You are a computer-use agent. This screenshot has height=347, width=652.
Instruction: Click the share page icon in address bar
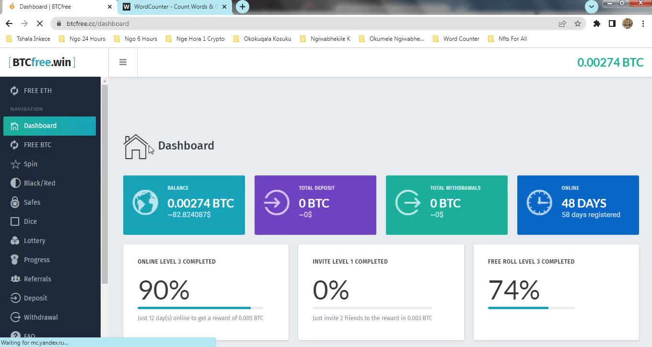point(562,23)
